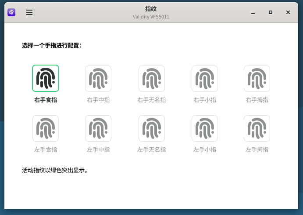Maximize the 指纹 window
Image resolution: width=303 pixels, height=215 pixels.
pos(271,12)
